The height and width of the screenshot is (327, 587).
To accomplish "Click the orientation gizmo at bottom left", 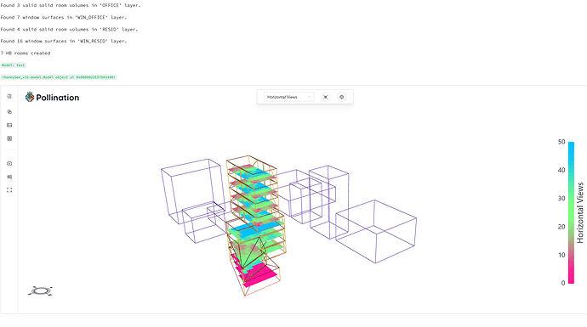I will [x=41, y=290].
